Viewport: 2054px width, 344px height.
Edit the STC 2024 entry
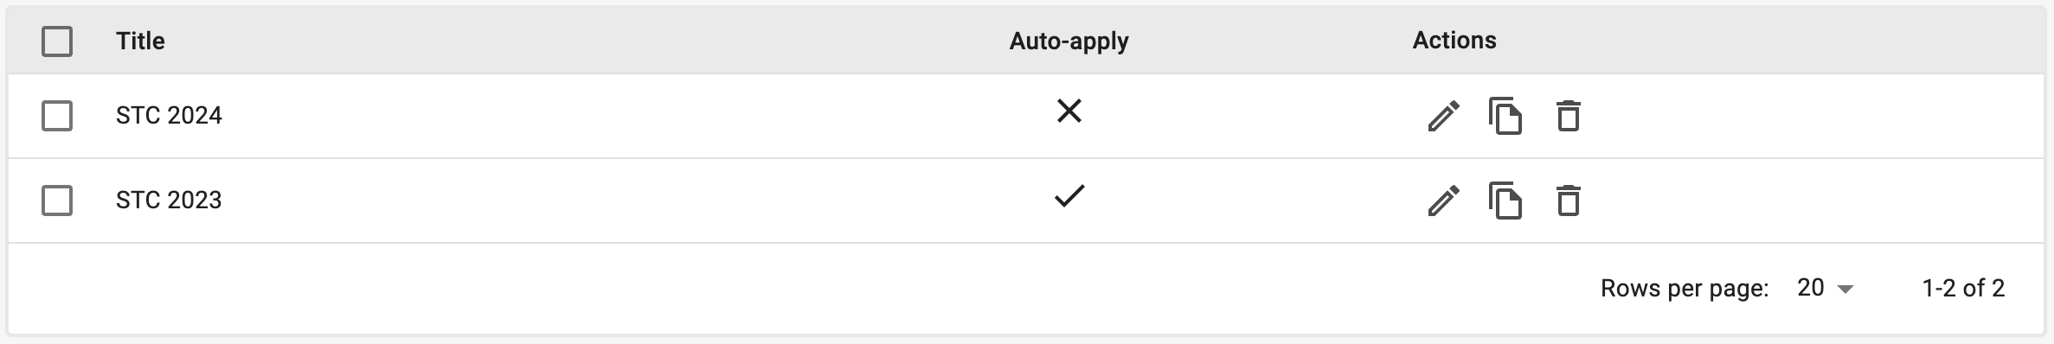point(1443,116)
